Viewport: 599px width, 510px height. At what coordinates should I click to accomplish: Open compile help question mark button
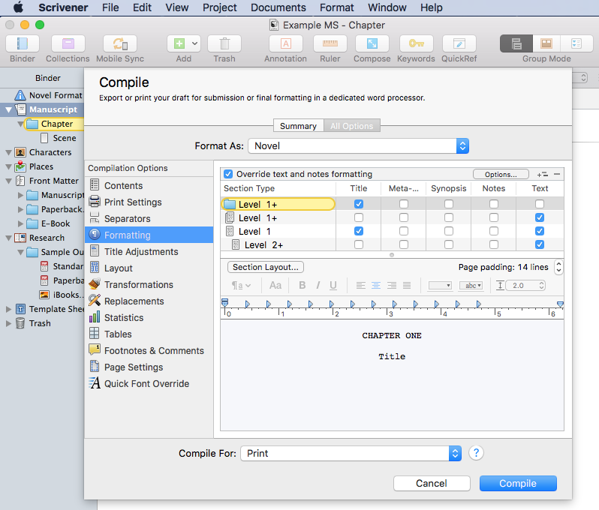[476, 453]
